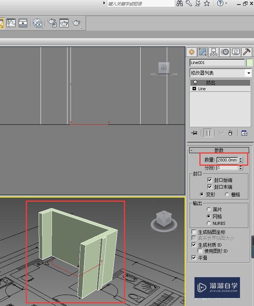Select 网格 output radio button

pos(209,216)
